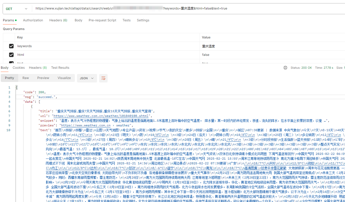Uncheck the keywords parameter checkbox
Screen dimensions: 345x202
[11, 46]
